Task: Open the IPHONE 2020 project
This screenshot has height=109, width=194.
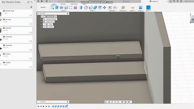Action: coord(16,13)
